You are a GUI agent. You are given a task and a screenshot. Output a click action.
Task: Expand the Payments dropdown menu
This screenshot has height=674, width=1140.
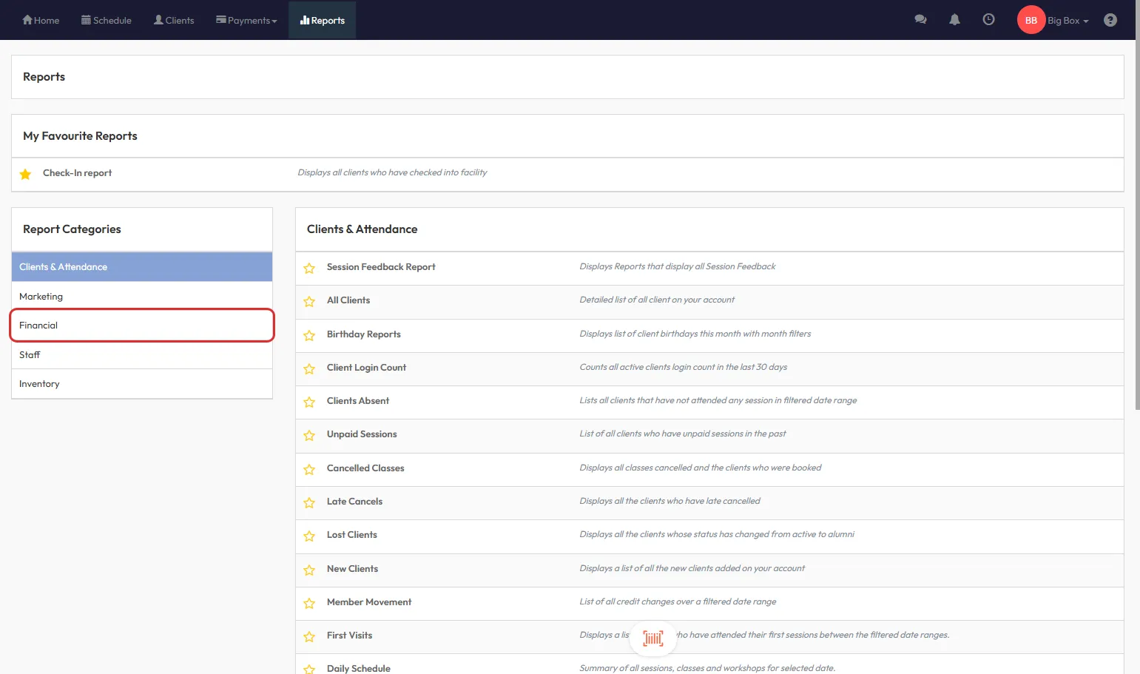[x=246, y=20]
